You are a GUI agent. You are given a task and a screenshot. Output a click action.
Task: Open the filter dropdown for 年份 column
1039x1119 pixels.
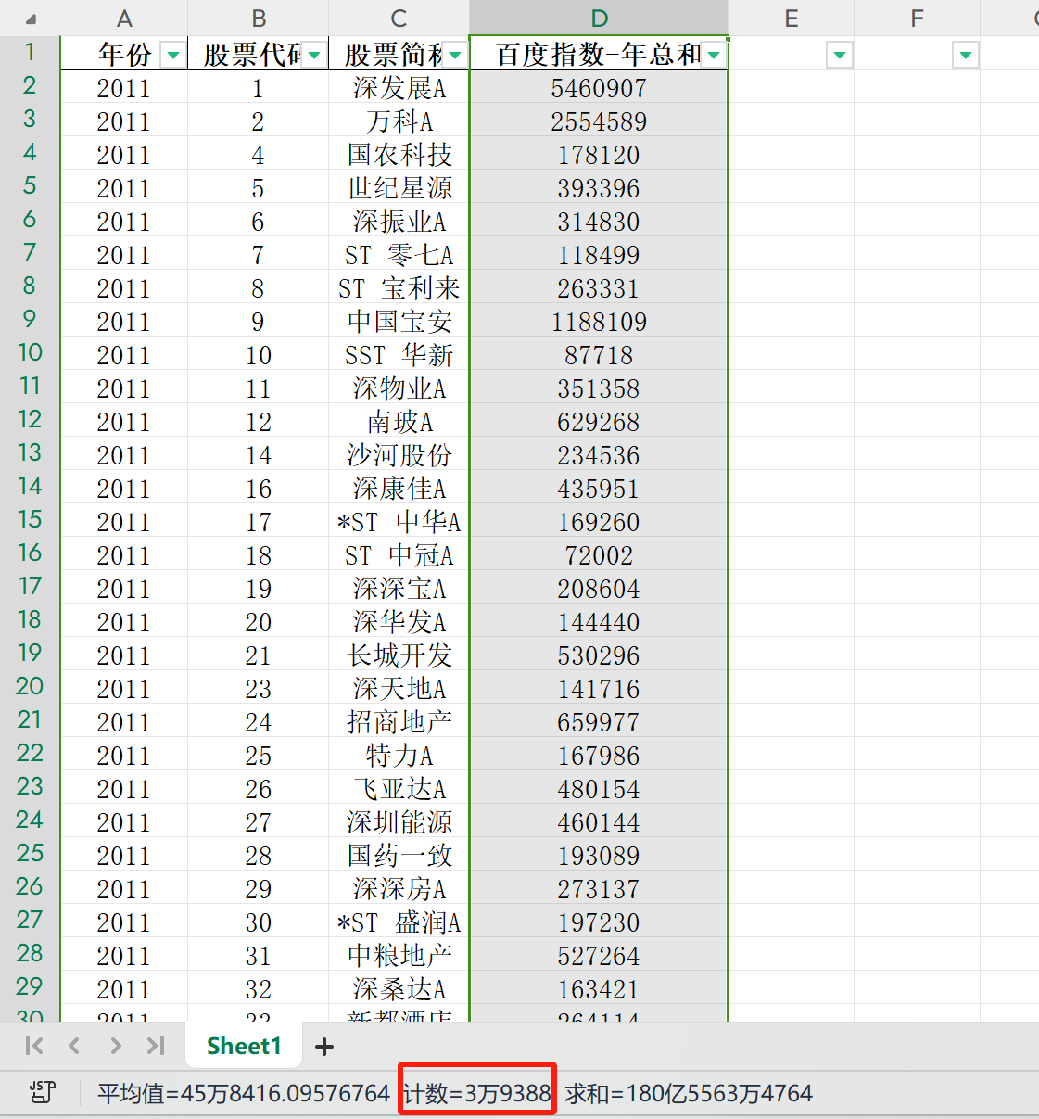[x=173, y=56]
